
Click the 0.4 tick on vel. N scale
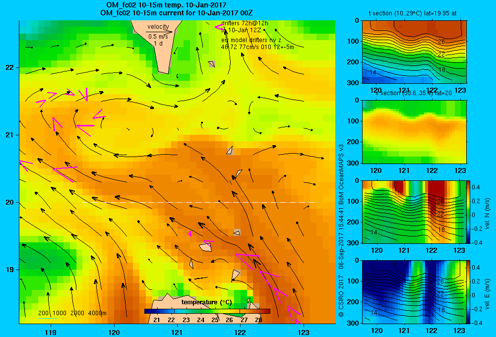click(x=476, y=187)
